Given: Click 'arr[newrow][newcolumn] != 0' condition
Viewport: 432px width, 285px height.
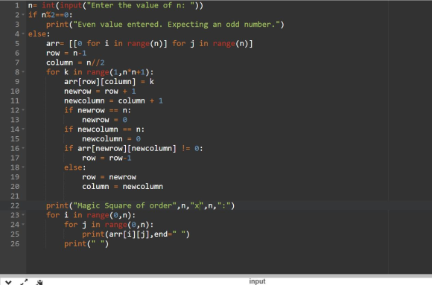Looking at the screenshot, I should (139, 148).
